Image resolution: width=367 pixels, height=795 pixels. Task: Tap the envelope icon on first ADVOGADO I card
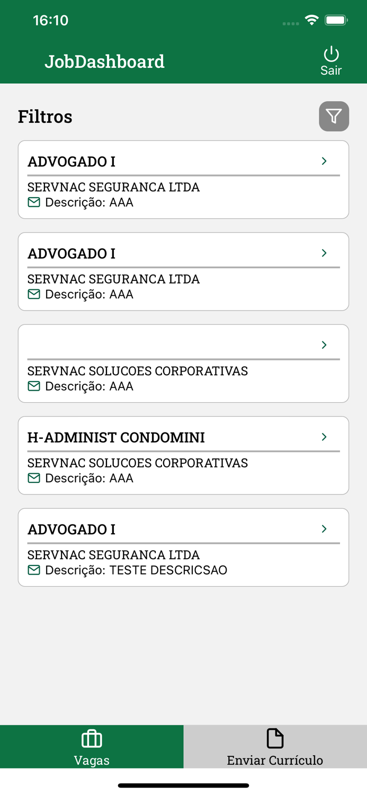33,202
